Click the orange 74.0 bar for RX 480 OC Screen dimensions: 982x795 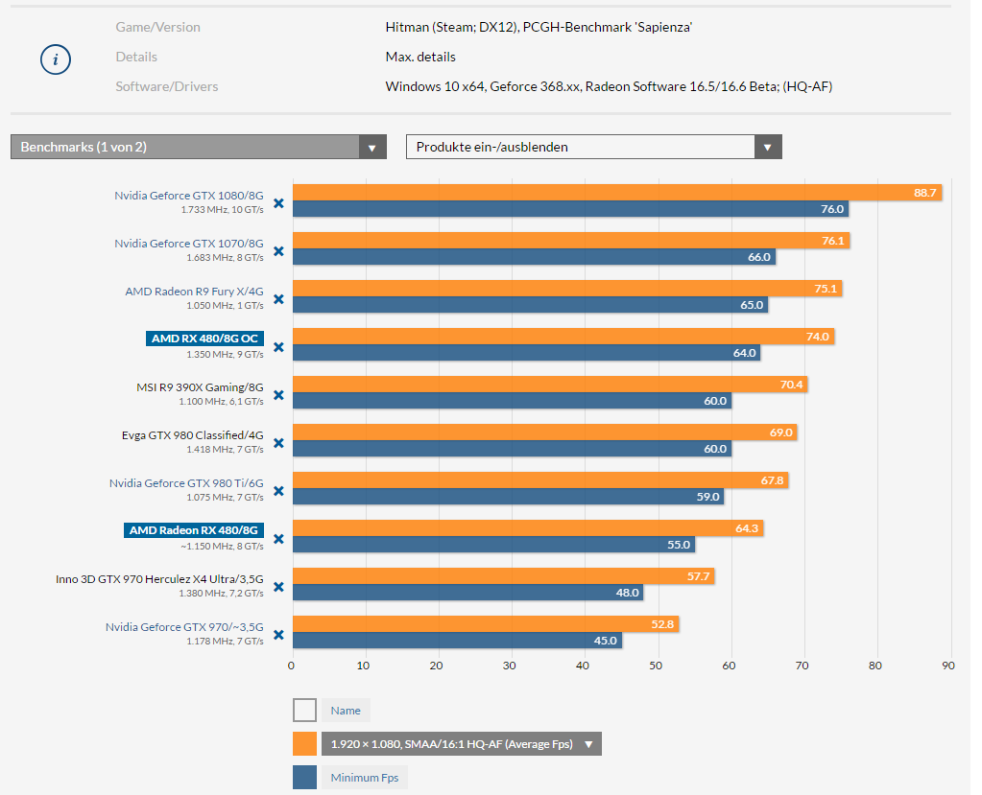563,337
